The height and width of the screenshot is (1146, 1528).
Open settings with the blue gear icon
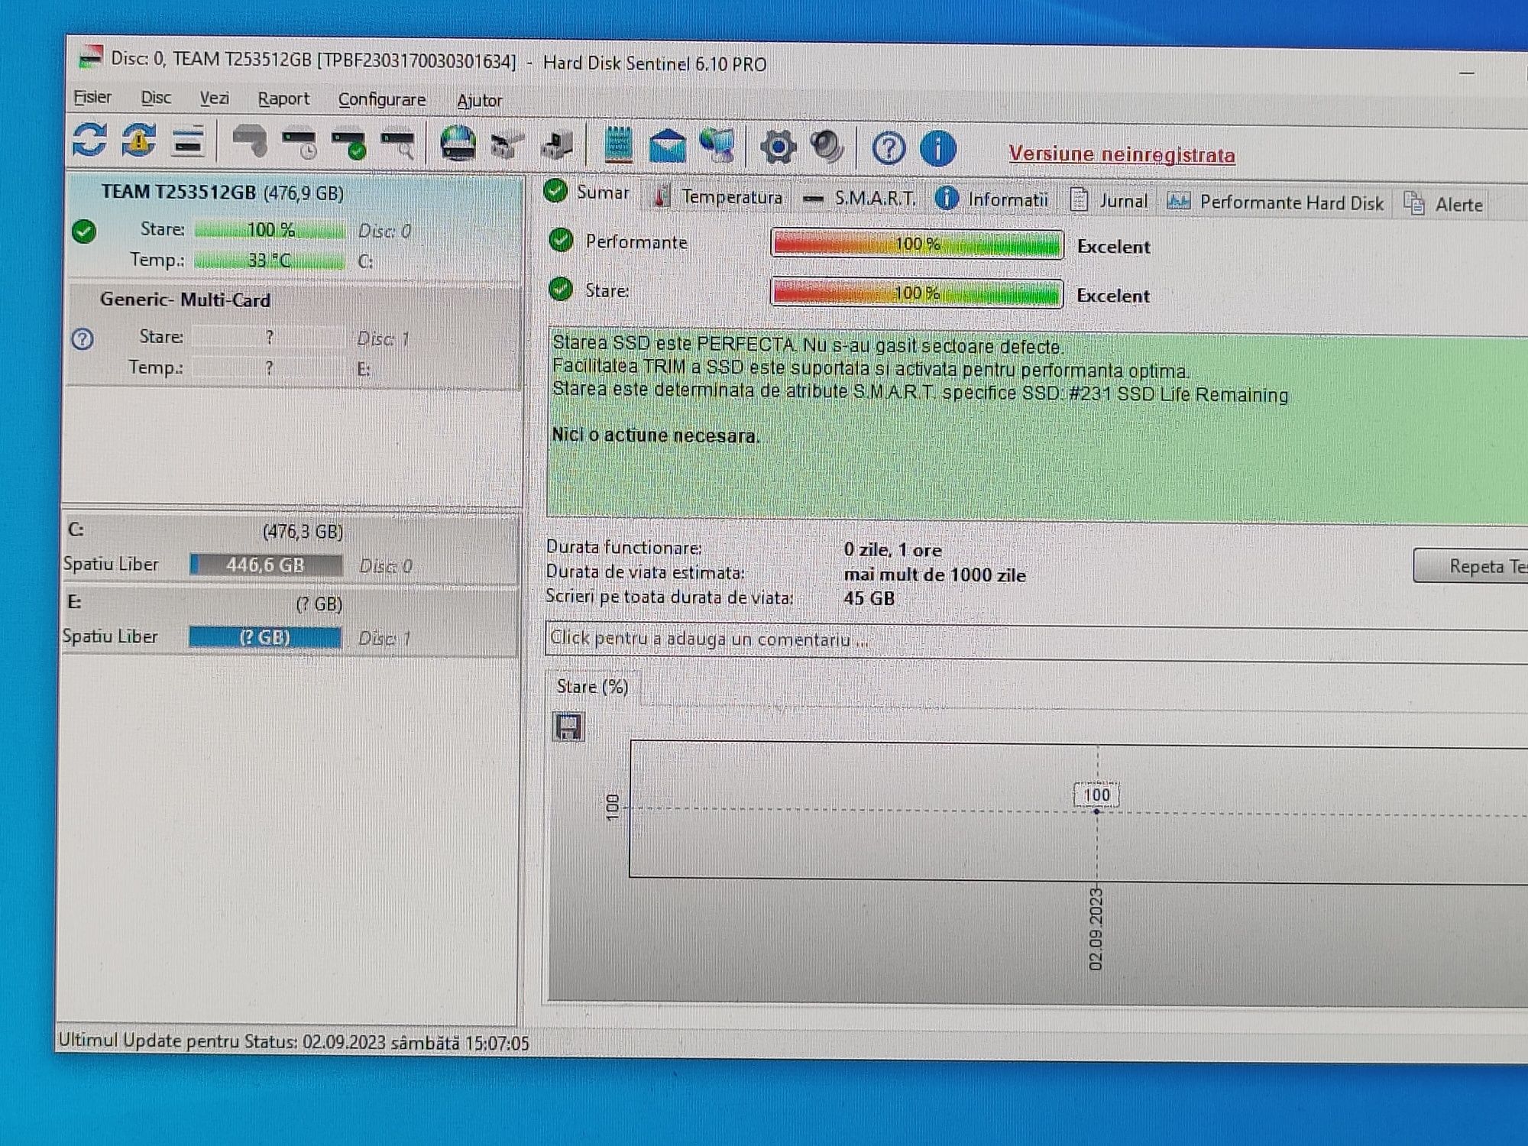click(778, 147)
